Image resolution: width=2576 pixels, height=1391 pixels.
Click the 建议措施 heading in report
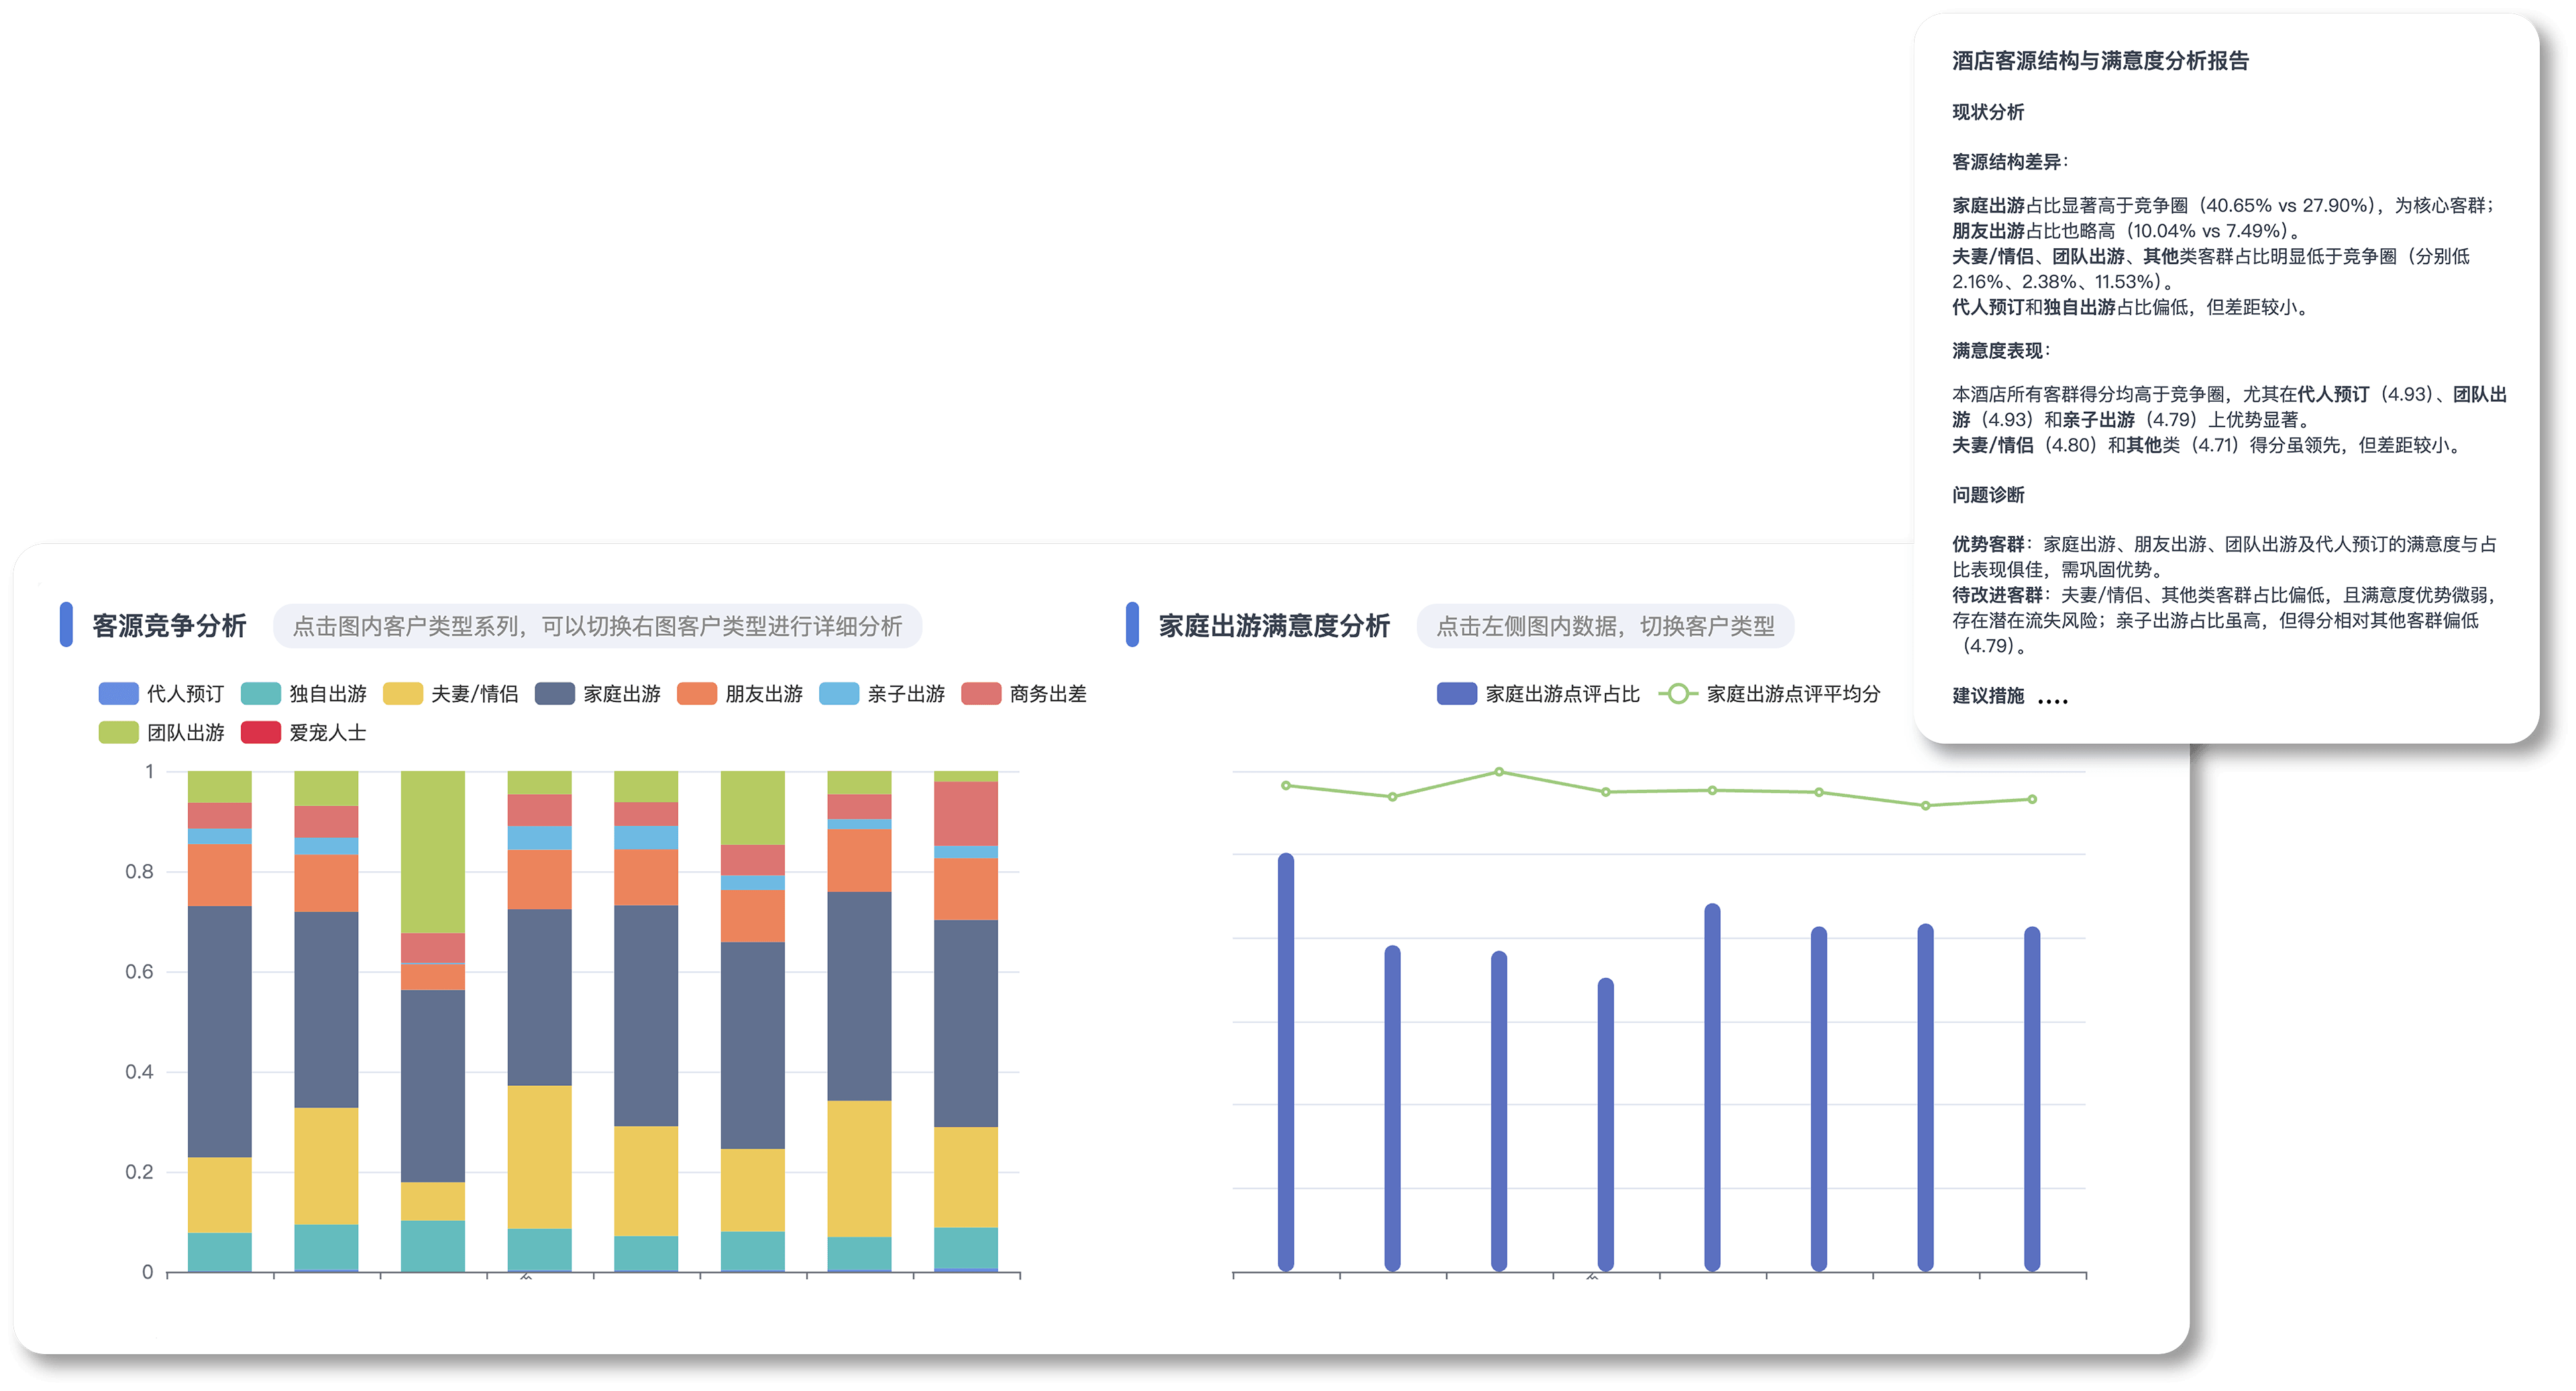[x=1988, y=696]
